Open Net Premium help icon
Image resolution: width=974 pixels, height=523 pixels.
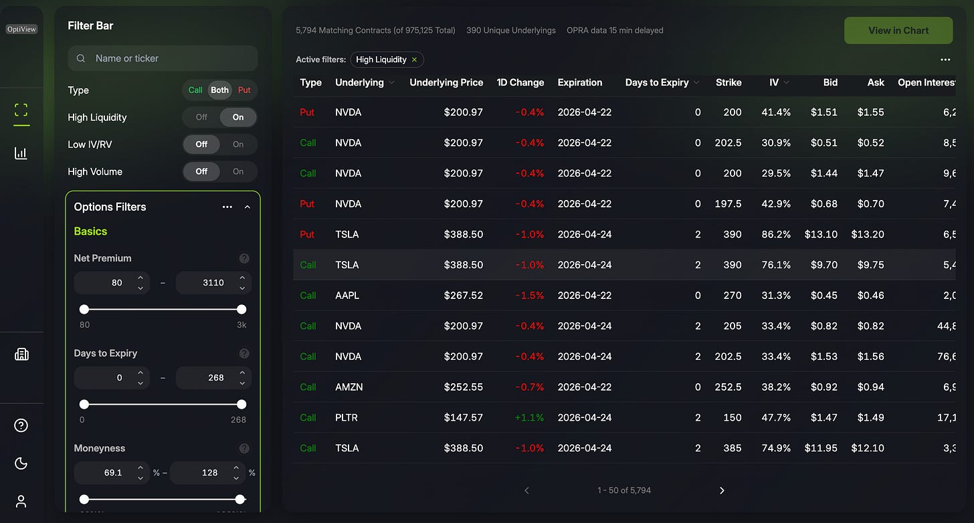(x=244, y=258)
